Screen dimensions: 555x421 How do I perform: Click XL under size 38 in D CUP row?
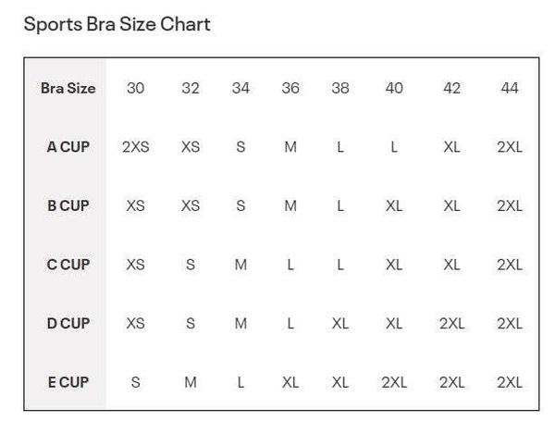tap(340, 323)
